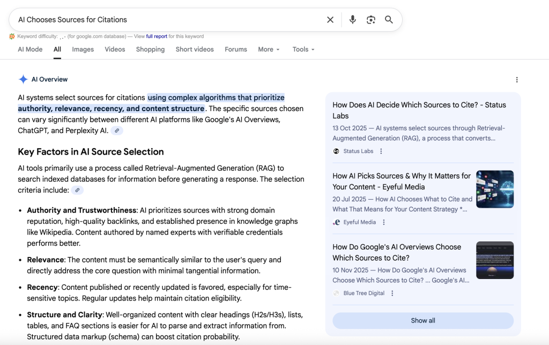Switch to the Videos tab
The image size is (549, 345).
tap(115, 49)
